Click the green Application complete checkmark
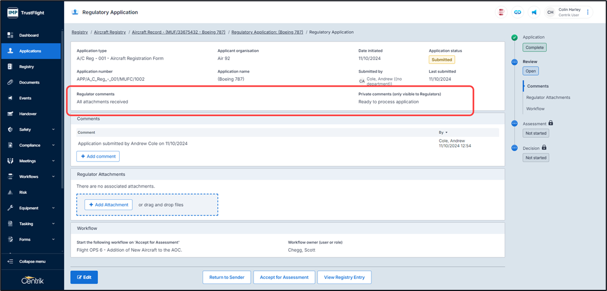The image size is (607, 291). (x=514, y=38)
